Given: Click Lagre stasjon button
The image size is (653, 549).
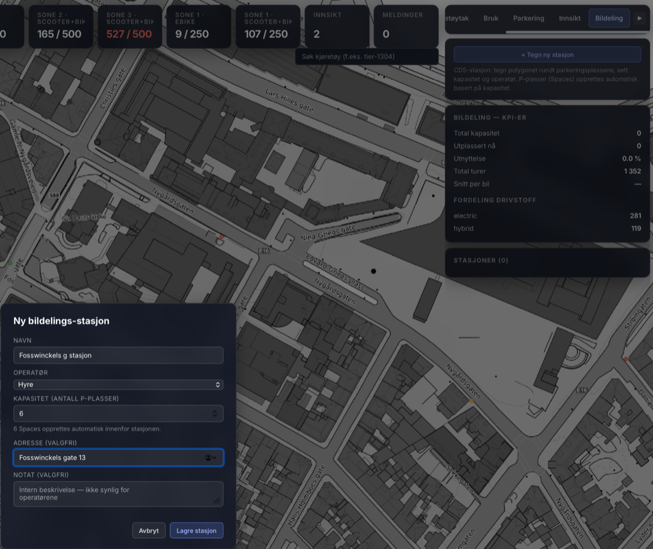Looking at the screenshot, I should coord(196,530).
